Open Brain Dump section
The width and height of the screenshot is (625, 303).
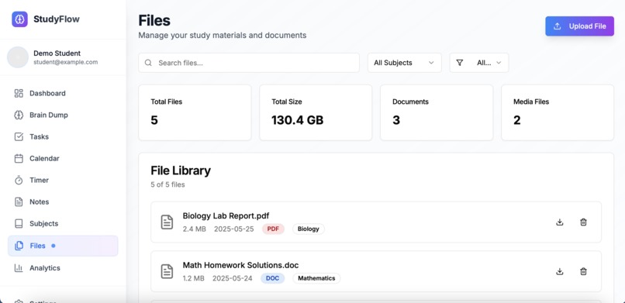(x=63, y=115)
